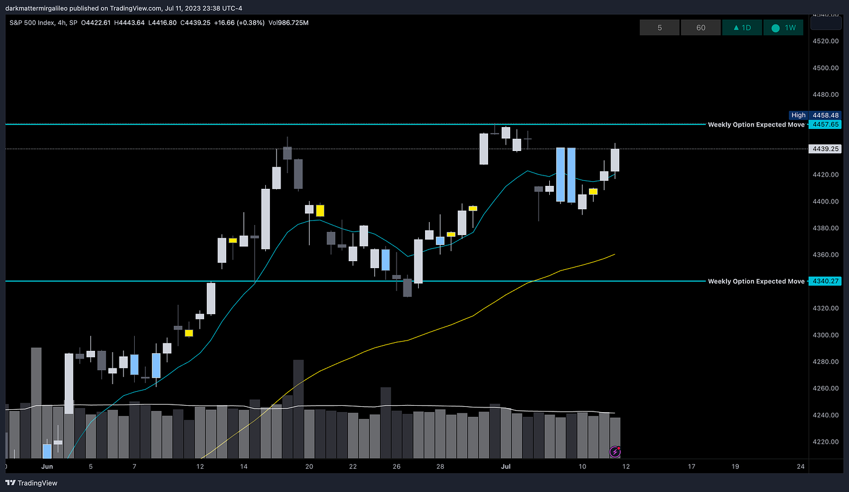Click the 4300.00 price axis label

click(826, 335)
